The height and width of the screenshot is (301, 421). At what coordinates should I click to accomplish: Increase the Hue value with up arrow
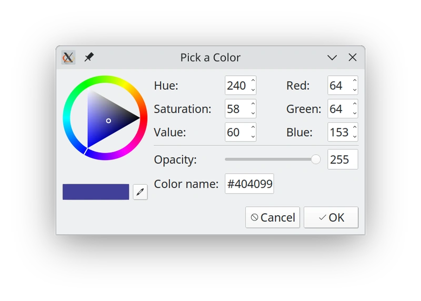(x=253, y=81)
